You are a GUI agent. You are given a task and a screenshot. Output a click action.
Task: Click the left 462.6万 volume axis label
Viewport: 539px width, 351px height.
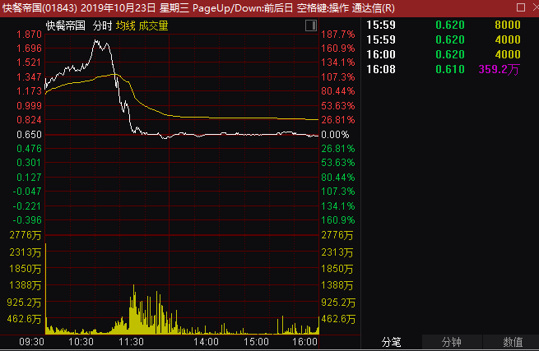(x=24, y=319)
